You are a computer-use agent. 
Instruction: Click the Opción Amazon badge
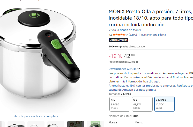118,40
